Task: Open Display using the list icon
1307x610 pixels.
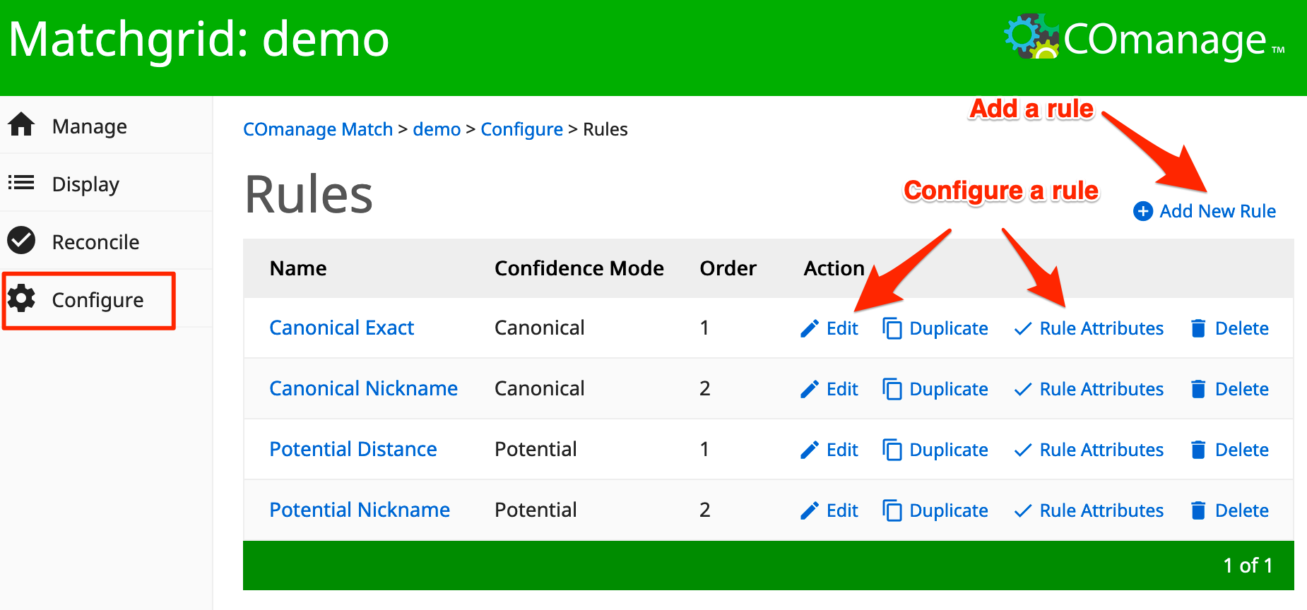Action: pos(21,183)
